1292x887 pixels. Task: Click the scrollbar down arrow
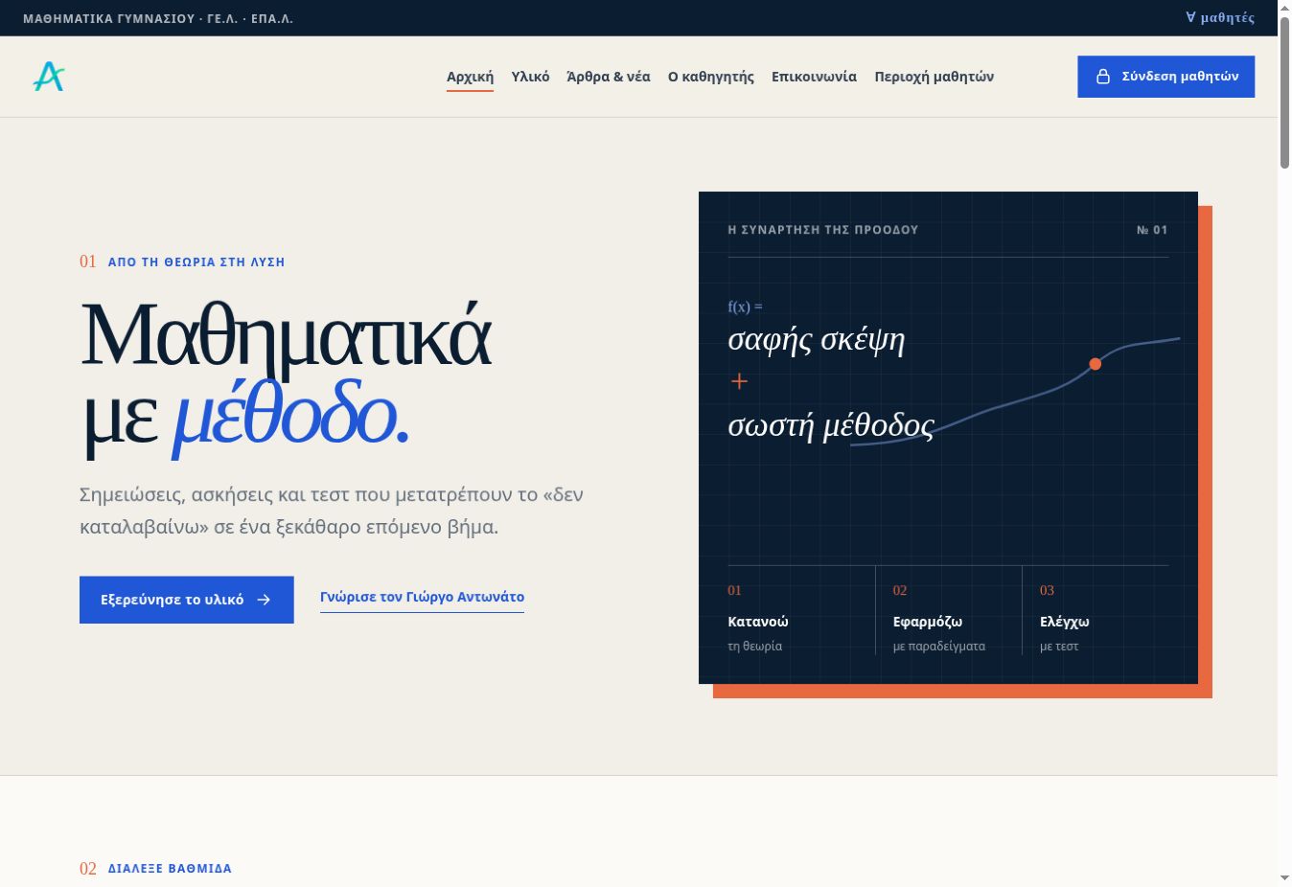(x=1284, y=878)
